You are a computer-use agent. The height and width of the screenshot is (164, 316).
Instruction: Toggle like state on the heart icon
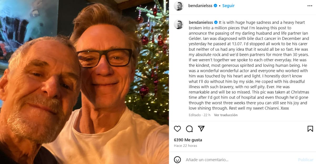[177, 129]
